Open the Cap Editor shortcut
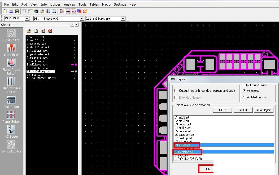The height and width of the screenshot is (175, 279). [11, 50]
